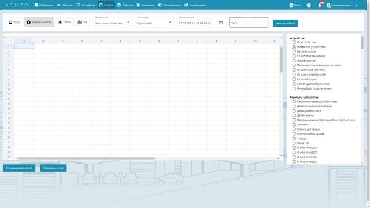This screenshot has height=208, width=370.
Task: Check the Канал (для импульсных) checkbox
Action: pos(294,84)
